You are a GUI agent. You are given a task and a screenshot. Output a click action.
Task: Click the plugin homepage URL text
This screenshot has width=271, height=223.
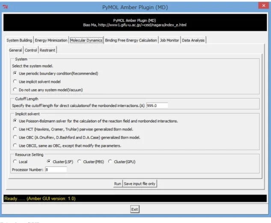[142, 25]
